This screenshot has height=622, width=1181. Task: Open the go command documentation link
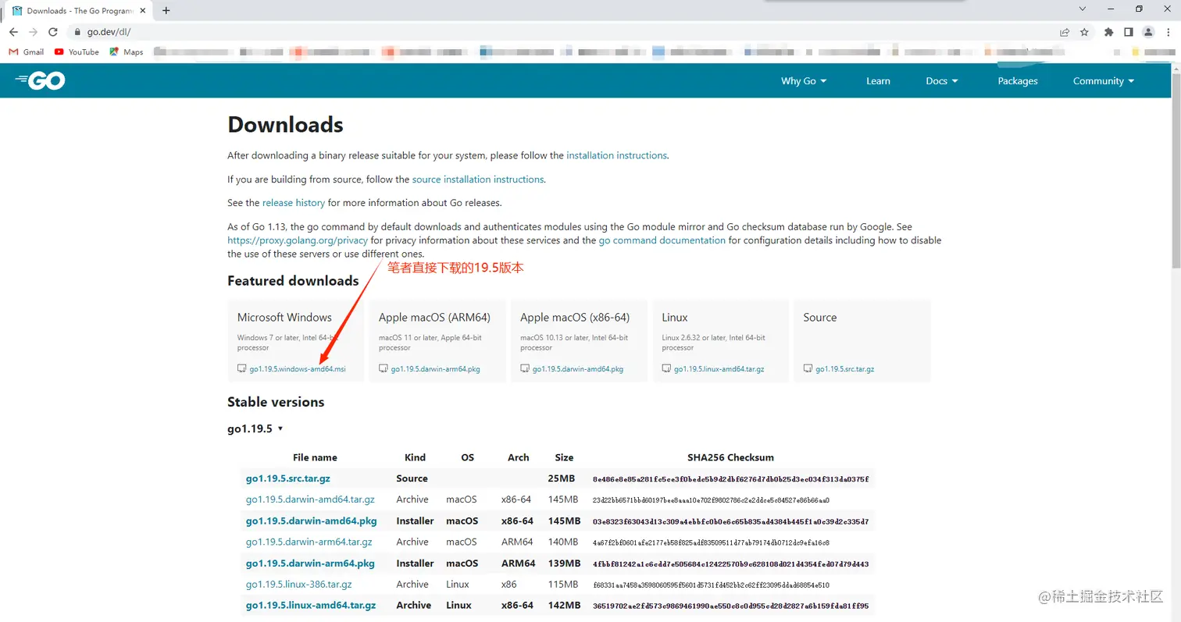coord(662,240)
